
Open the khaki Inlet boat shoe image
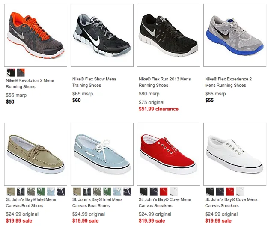pyautogui.click(x=36, y=154)
